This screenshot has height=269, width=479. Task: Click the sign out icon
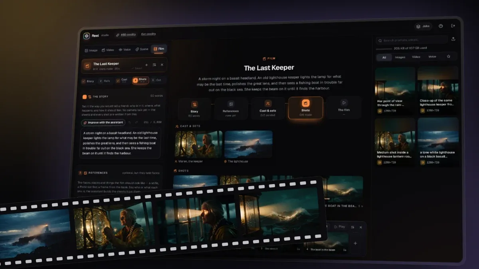pos(453,26)
